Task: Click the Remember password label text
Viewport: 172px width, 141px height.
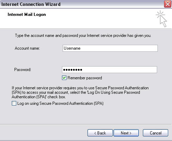Action: tap(85, 78)
